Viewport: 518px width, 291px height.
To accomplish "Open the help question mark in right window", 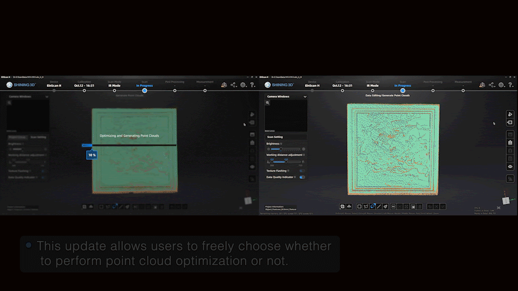I will tap(511, 85).
